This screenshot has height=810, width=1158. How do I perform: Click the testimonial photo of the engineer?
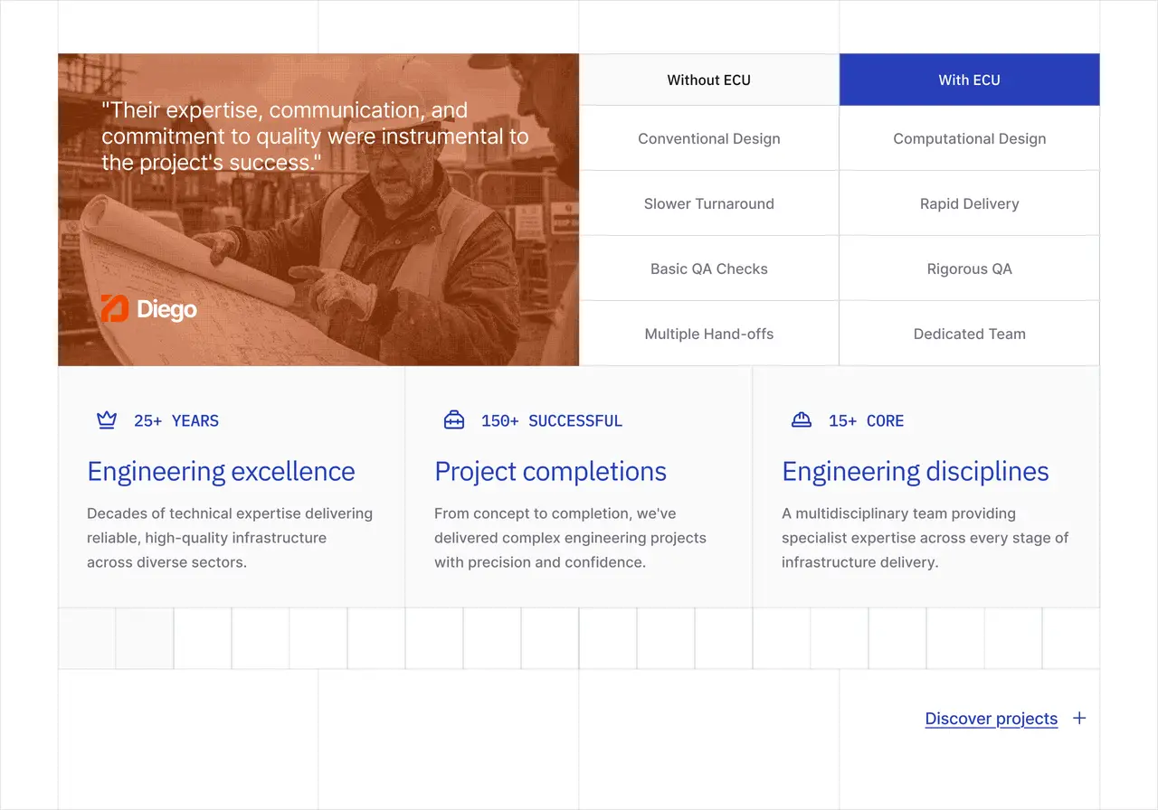click(x=318, y=210)
